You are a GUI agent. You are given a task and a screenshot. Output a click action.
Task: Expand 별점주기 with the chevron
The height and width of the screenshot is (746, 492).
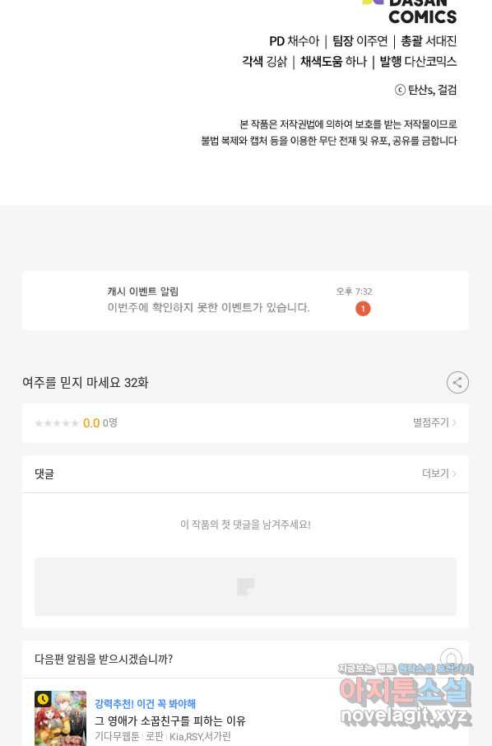coord(434,422)
